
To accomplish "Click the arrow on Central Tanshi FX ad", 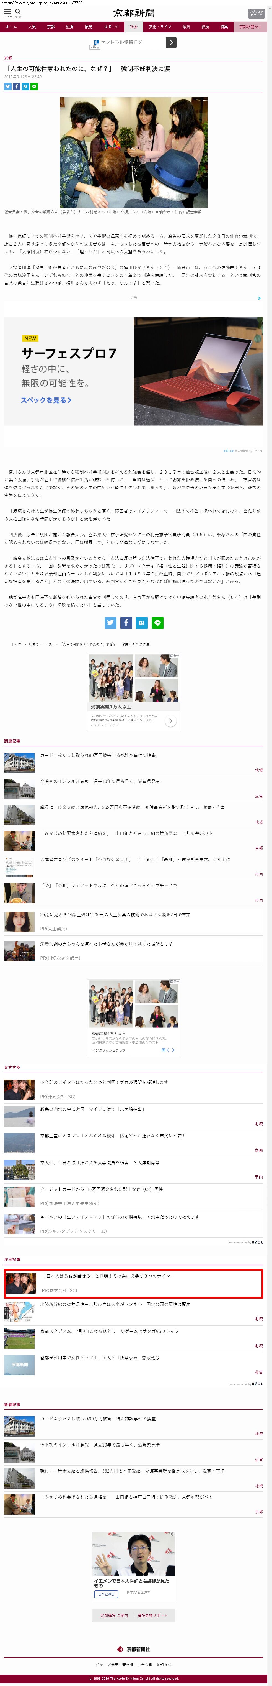I will point(171,42).
